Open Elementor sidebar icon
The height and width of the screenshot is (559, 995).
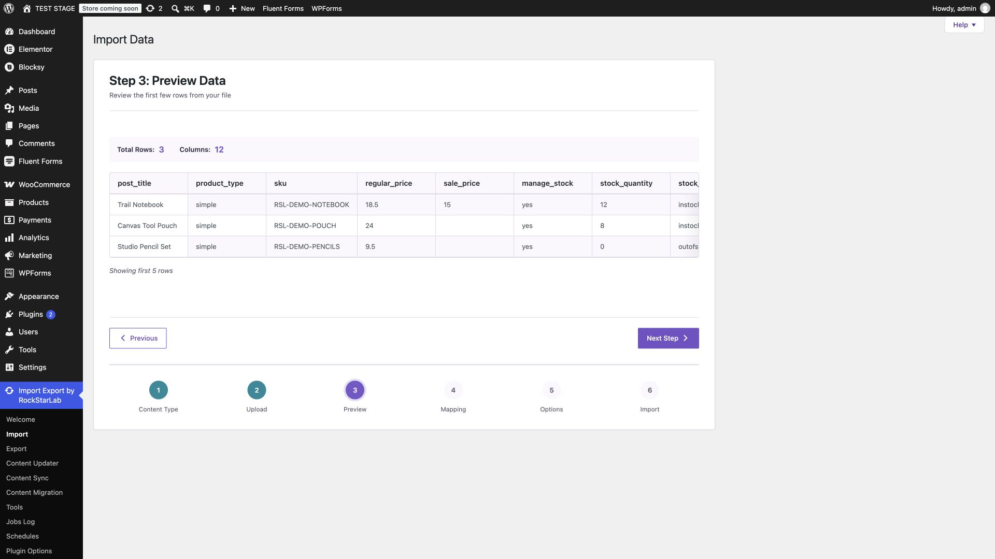tap(9, 49)
